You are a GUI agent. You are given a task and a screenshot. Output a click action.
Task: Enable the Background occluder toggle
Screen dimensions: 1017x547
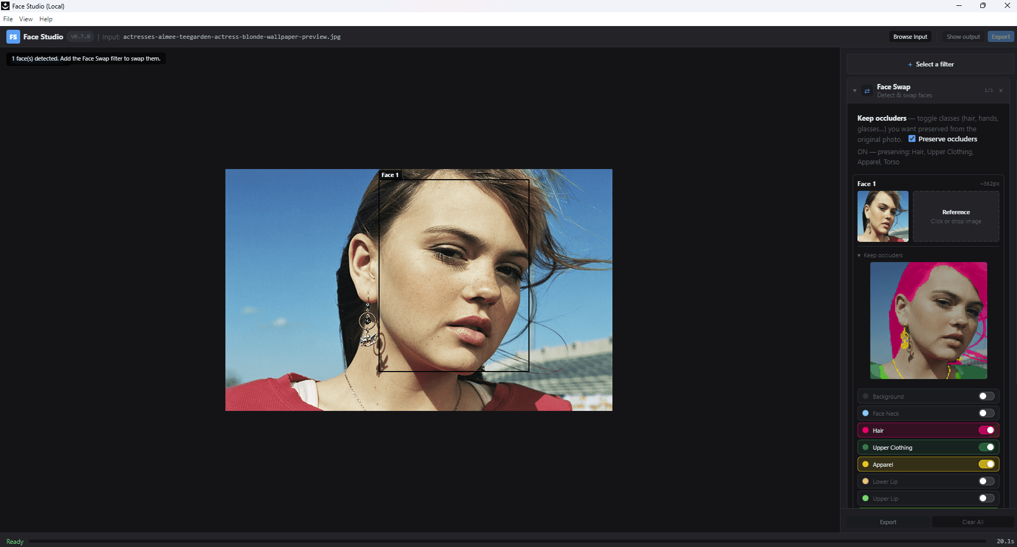coord(987,396)
